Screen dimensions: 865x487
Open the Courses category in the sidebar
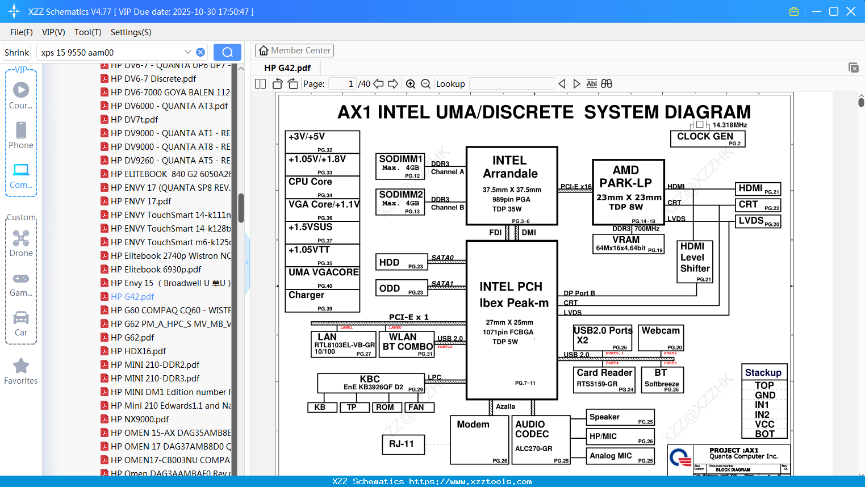coord(21,95)
